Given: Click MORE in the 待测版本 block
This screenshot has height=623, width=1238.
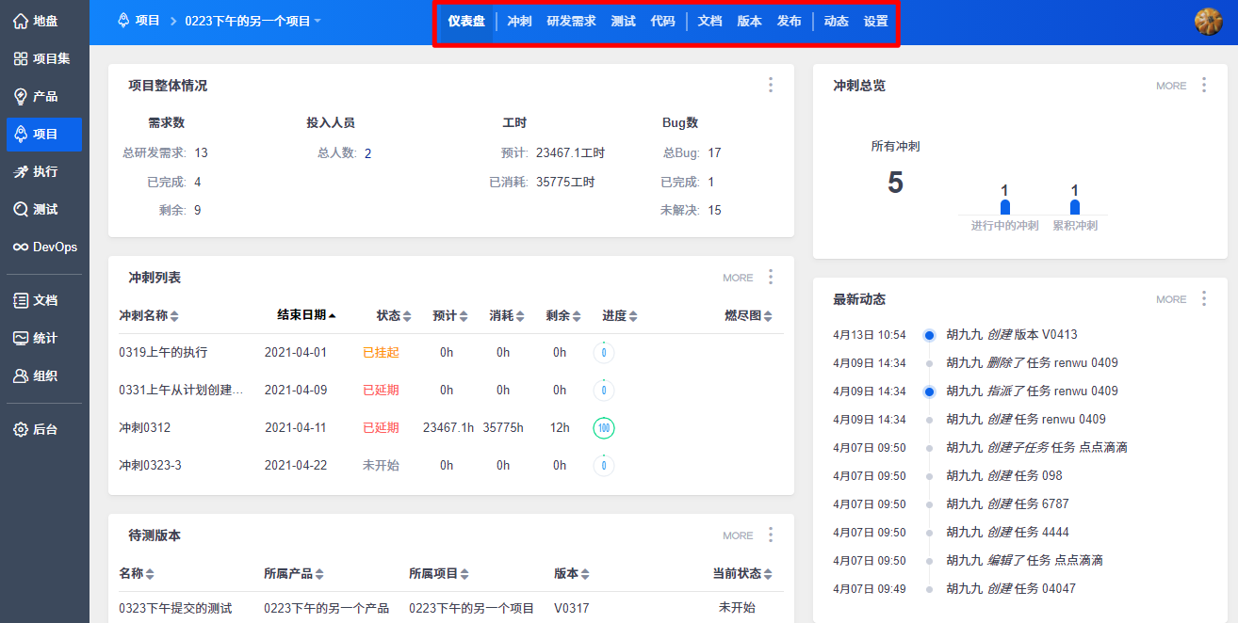Looking at the screenshot, I should click(738, 535).
